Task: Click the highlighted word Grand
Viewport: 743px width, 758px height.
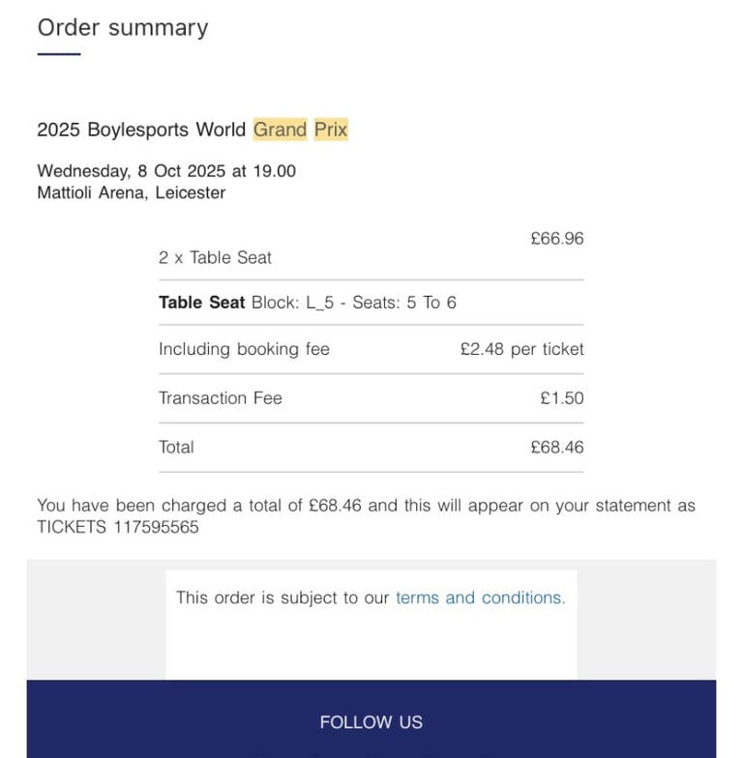Action: [281, 130]
